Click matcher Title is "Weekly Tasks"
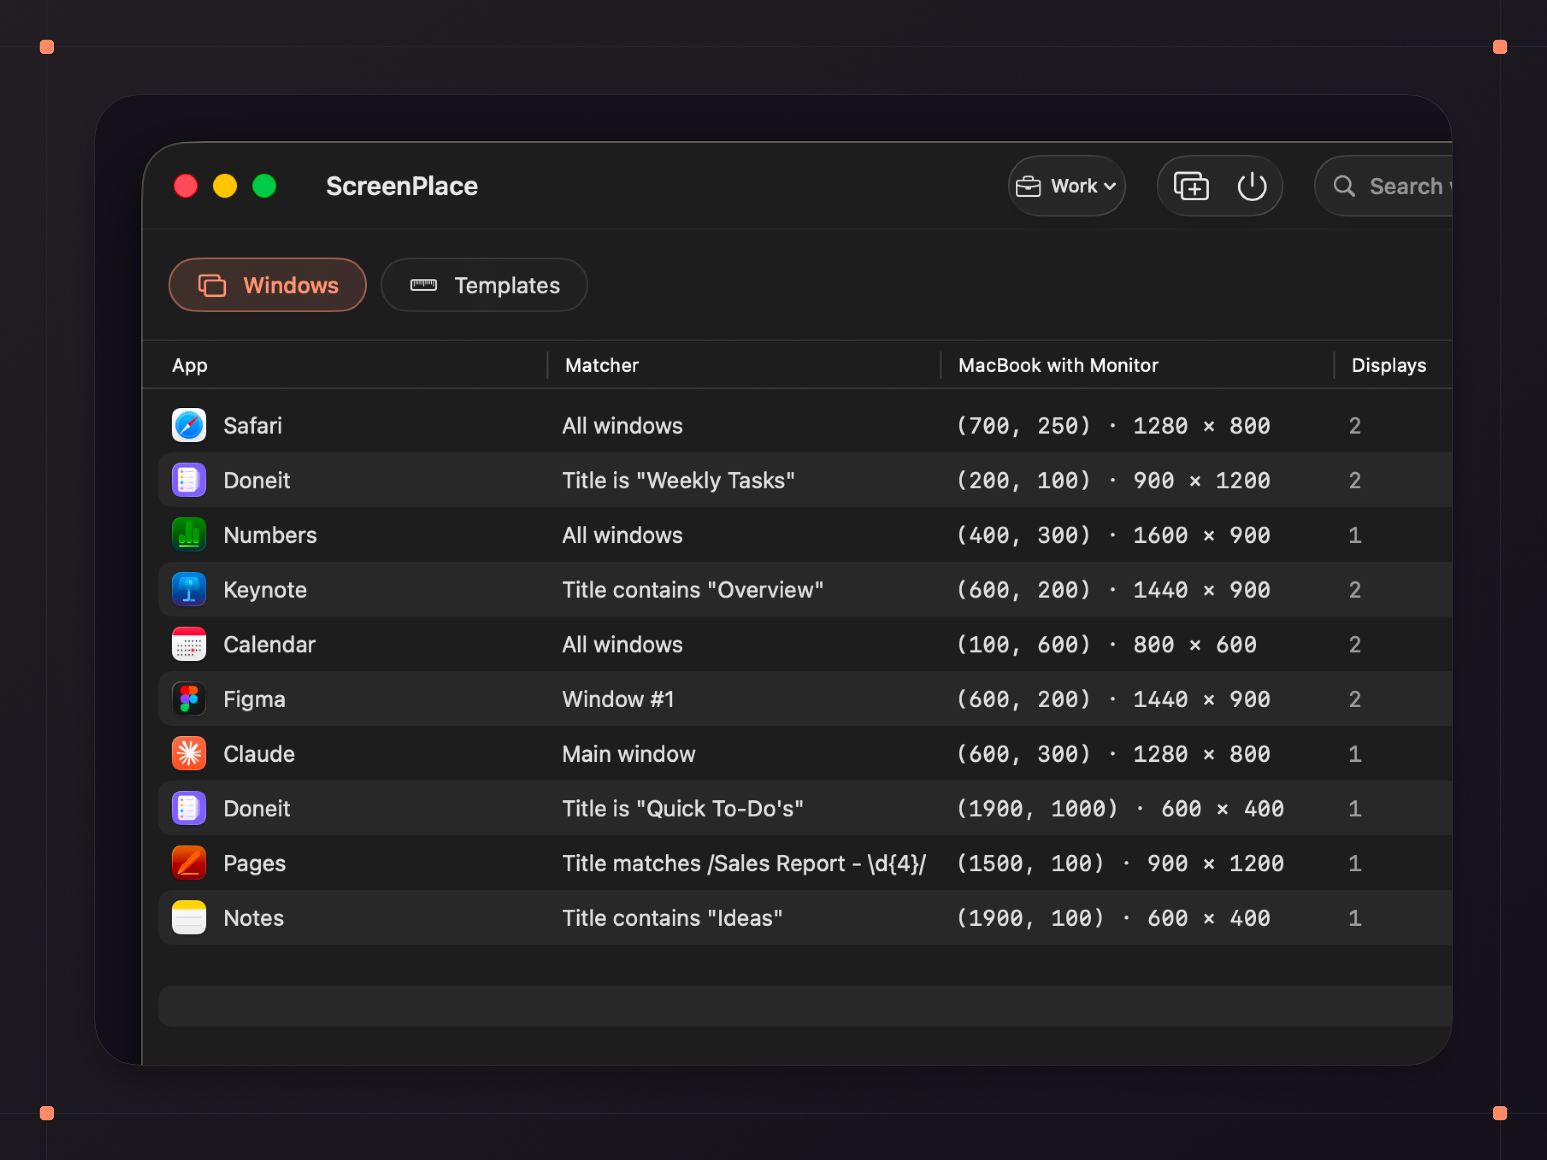Viewport: 1547px width, 1160px height. click(678, 480)
